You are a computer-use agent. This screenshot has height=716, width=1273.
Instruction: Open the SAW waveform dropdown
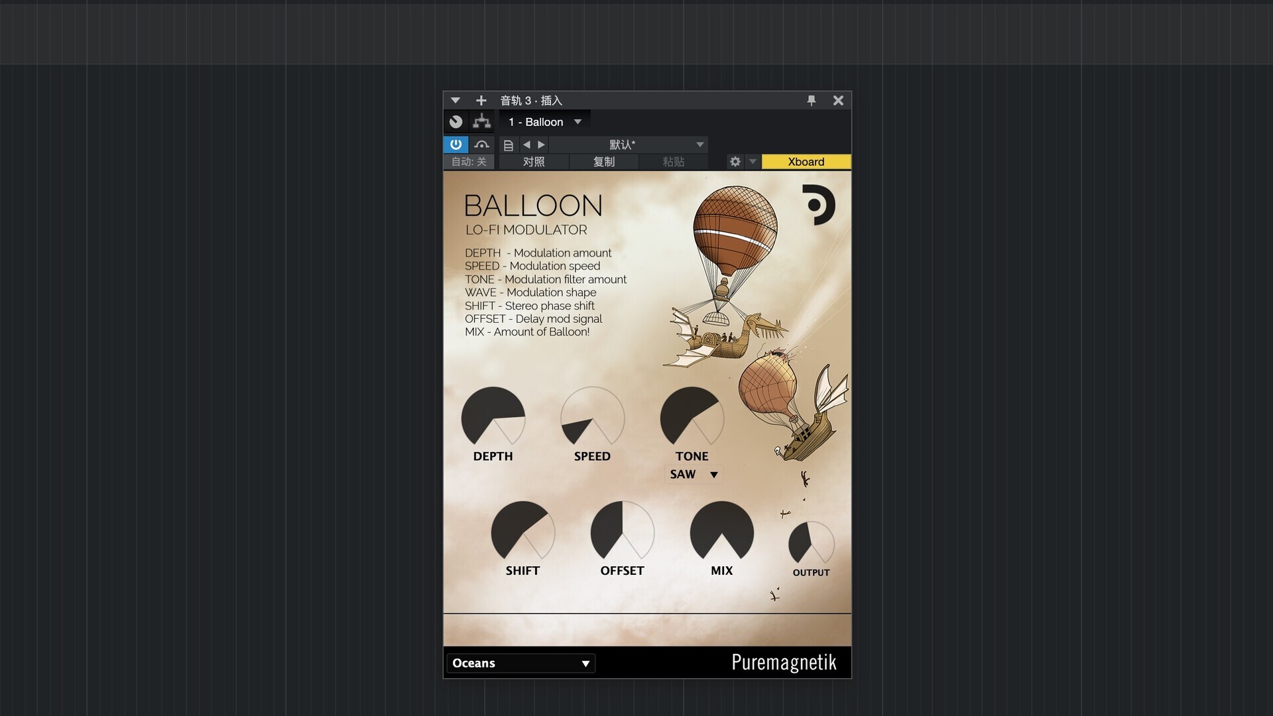coord(693,474)
